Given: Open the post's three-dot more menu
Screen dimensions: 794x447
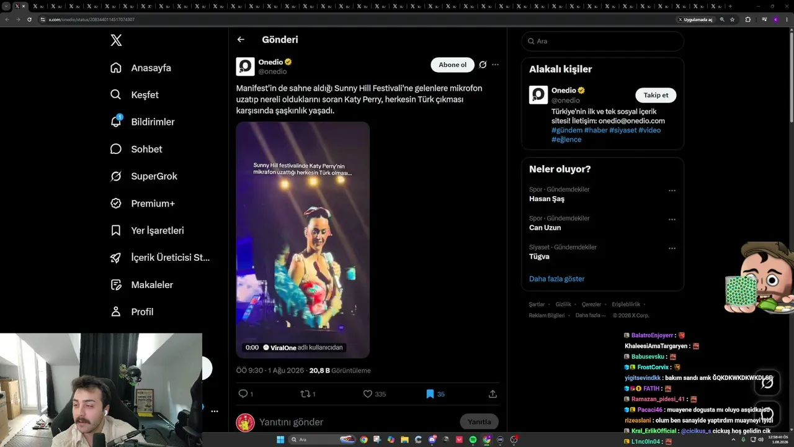Looking at the screenshot, I should point(495,65).
